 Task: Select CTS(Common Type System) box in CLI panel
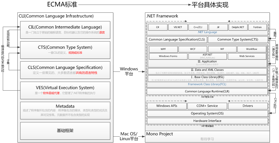(65, 50)
